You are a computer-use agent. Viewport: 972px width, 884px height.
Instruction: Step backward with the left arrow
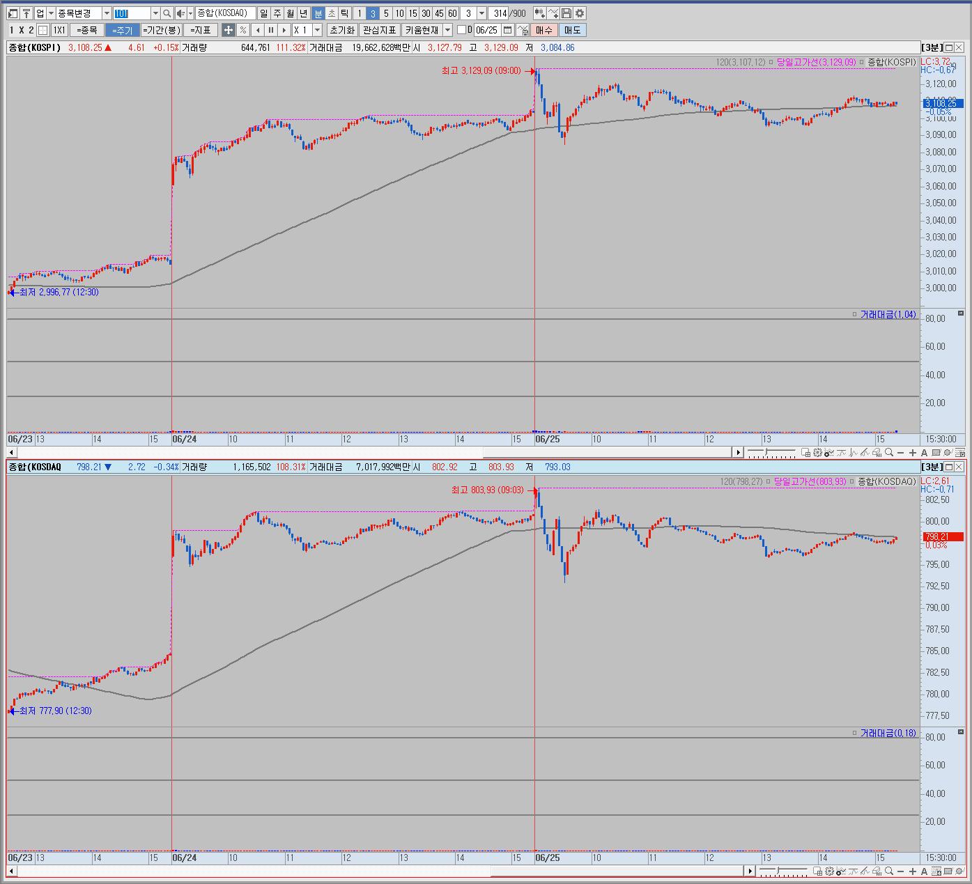click(257, 30)
